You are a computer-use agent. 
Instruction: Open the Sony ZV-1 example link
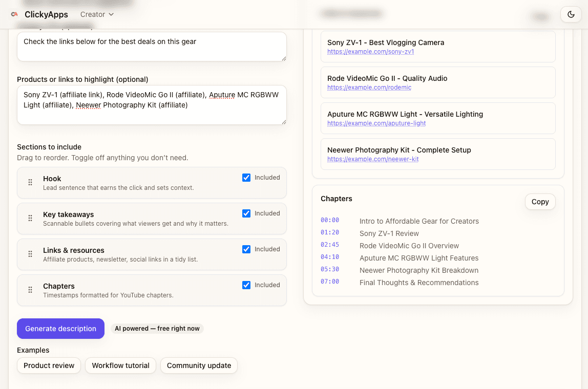click(370, 52)
